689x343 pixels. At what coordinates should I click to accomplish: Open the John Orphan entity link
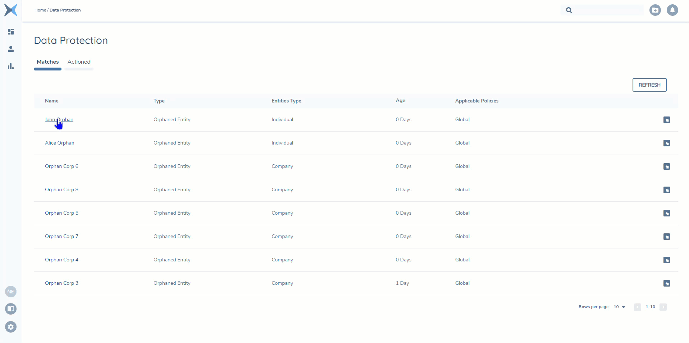click(x=59, y=119)
